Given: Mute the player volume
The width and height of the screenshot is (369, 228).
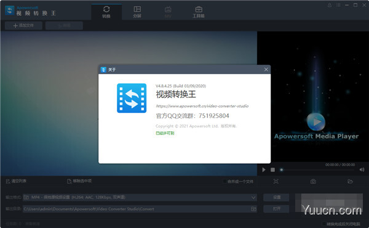Looking at the screenshot, I should pyautogui.click(x=362, y=169).
